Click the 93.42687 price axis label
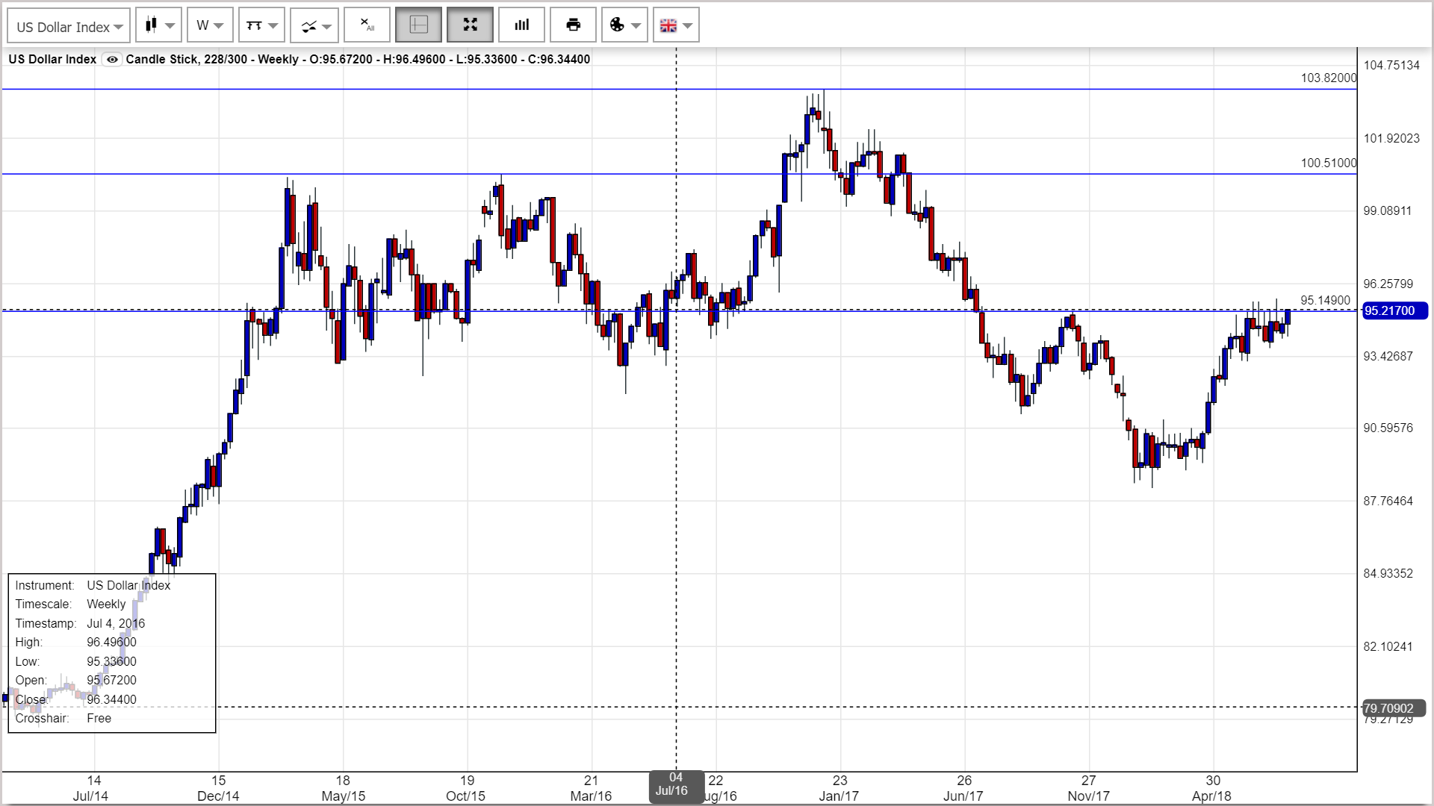 [x=1388, y=356]
